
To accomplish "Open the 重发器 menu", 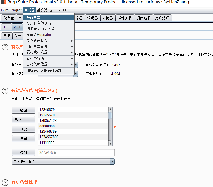I will click(x=42, y=10).
